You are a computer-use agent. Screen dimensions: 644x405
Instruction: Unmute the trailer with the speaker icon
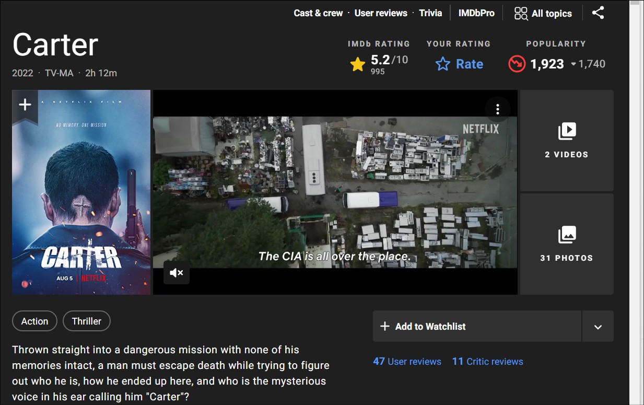[177, 273]
